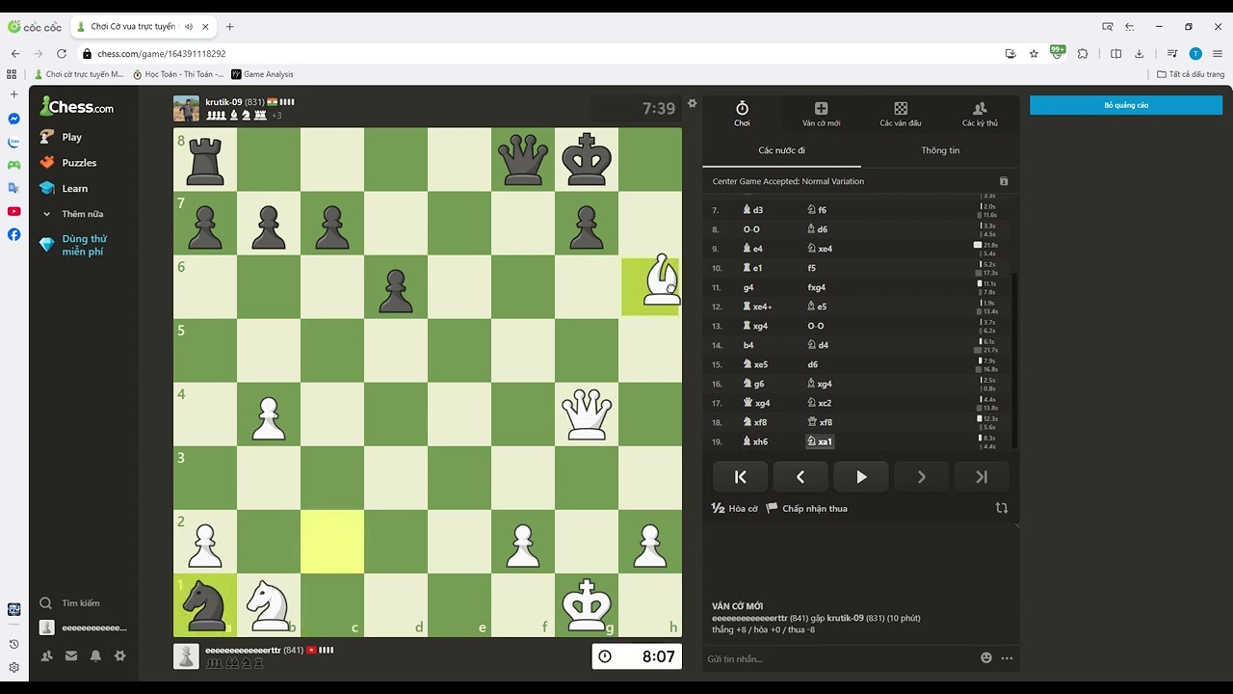Screen dimensions: 1233x694
Task: Open the Game Analysis bookmark
Action: click(262, 74)
